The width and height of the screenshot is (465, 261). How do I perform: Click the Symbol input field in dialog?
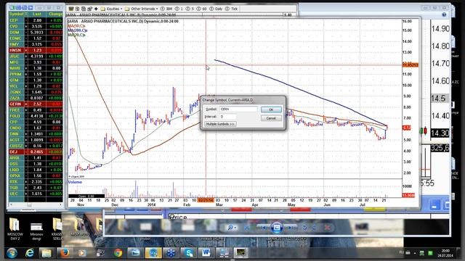(x=238, y=109)
